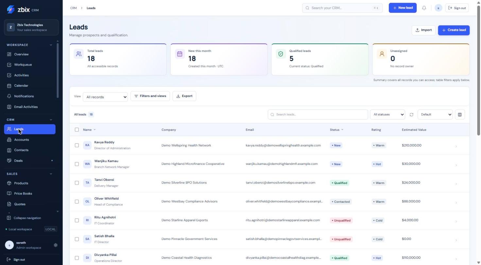Image resolution: width=481 pixels, height=265 pixels.
Task: Open Price Books in sidebar
Action: [x=30, y=194]
